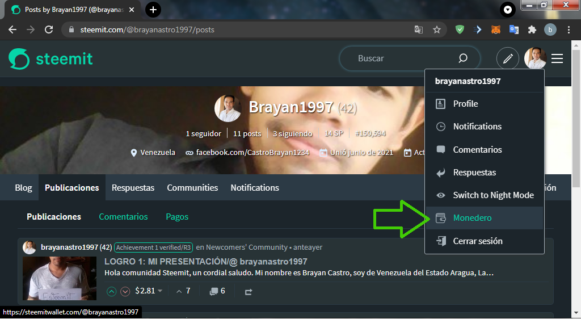Click the '#150,594' rank text
Screen dimensions: 581x319
click(x=370, y=133)
